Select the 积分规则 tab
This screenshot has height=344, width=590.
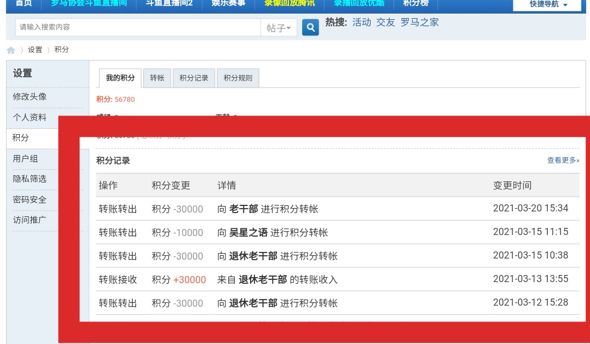[x=238, y=78]
